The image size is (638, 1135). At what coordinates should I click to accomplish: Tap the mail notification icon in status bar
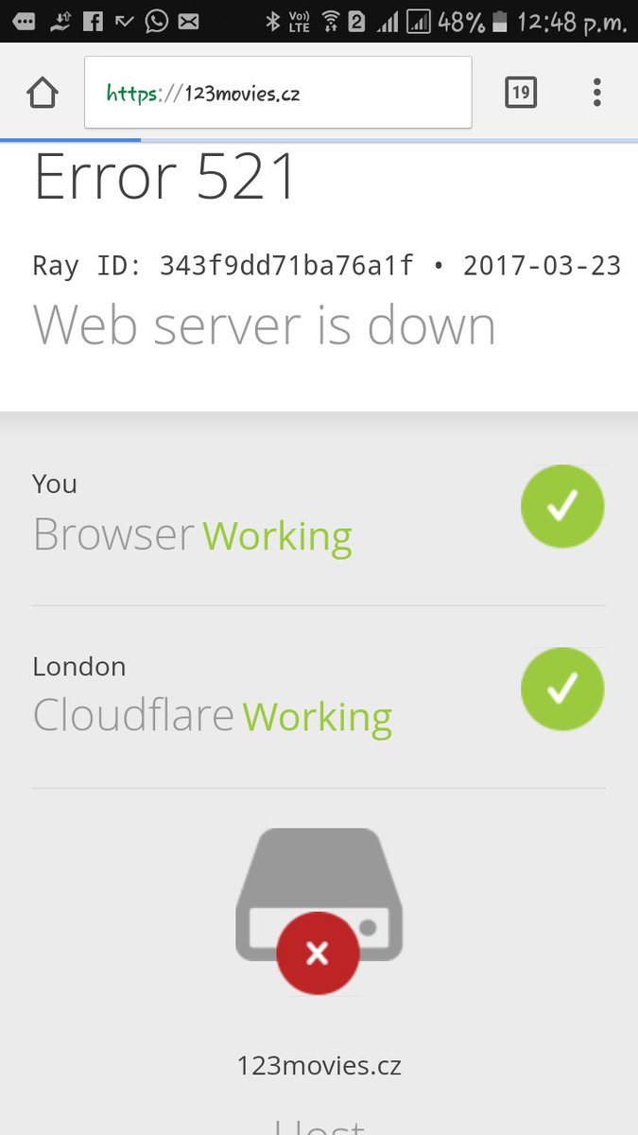tap(189, 21)
